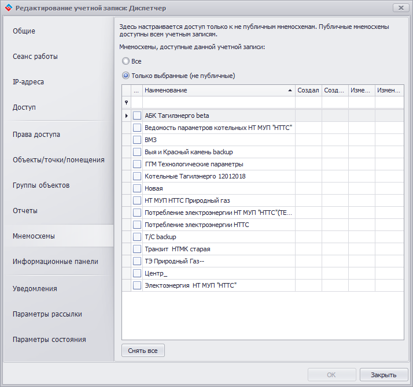Click the sort arrow in Наименование column header
413x387 pixels.
[290, 91]
